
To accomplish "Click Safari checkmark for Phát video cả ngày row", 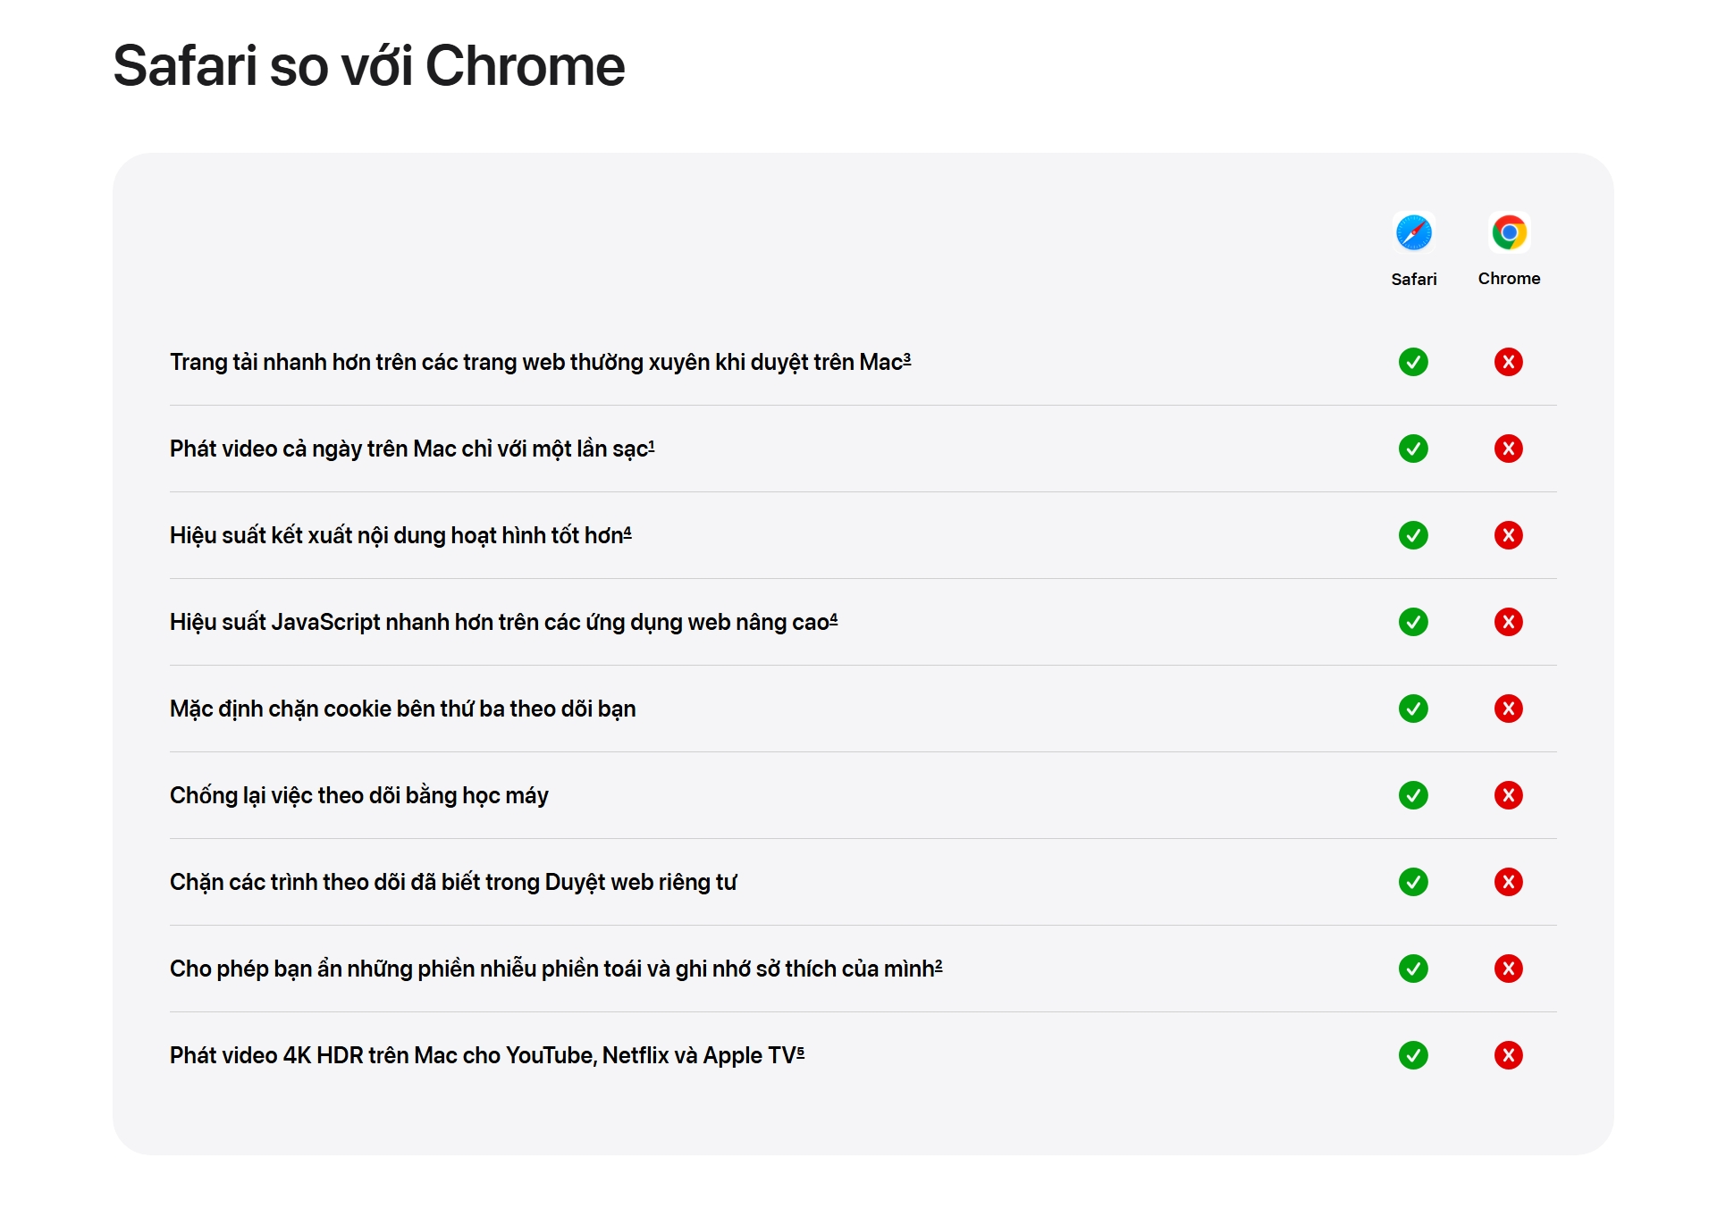I will (x=1413, y=449).
